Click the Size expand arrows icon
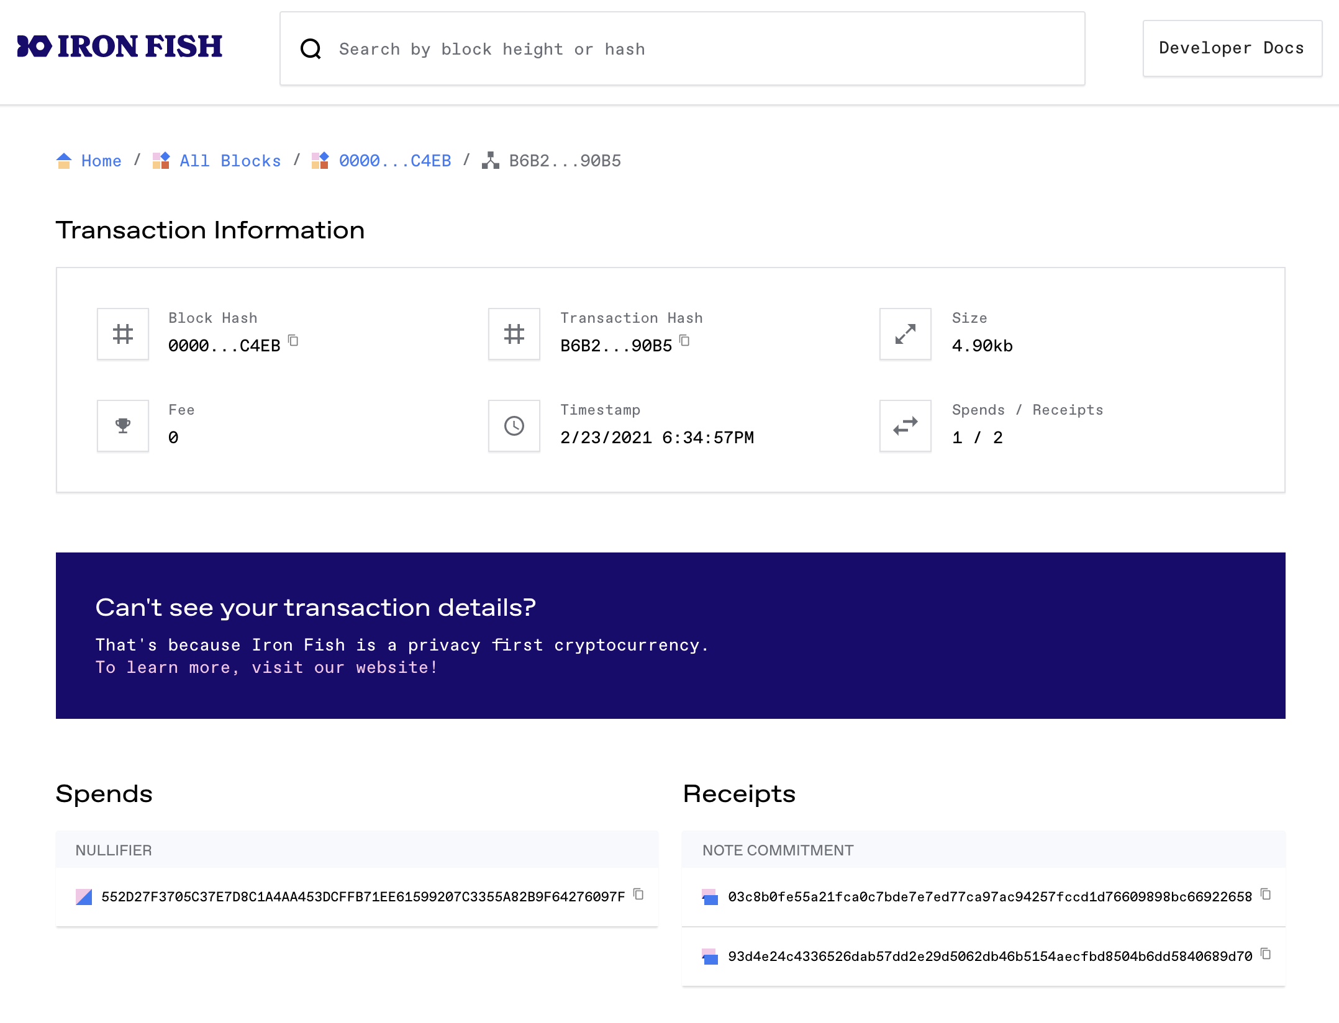This screenshot has height=1023, width=1339. pos(905,334)
